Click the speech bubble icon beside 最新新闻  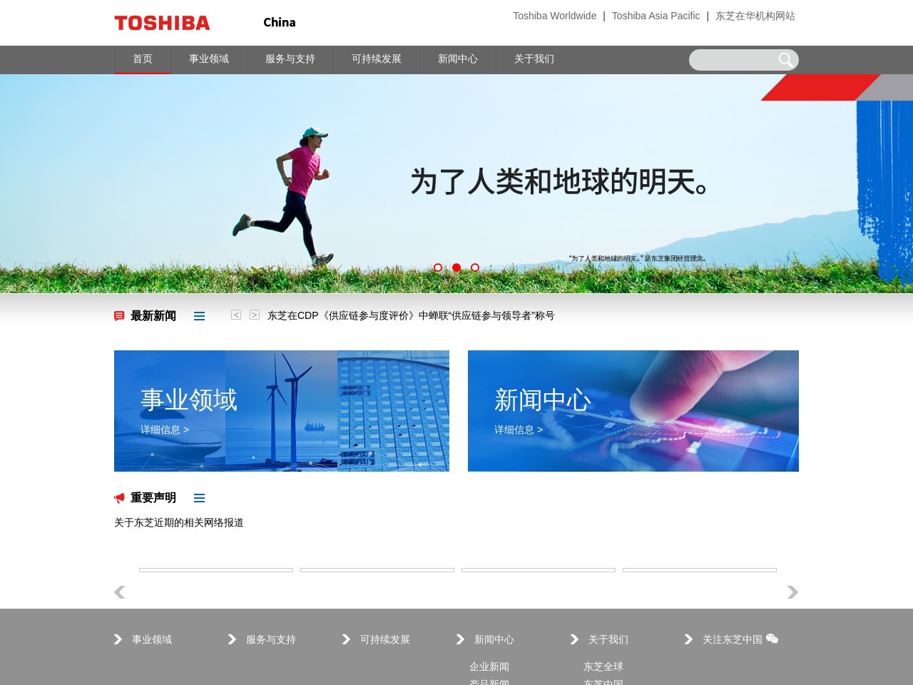point(119,315)
